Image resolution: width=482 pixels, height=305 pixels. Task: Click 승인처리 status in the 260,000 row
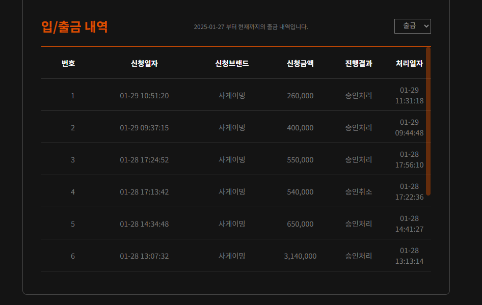click(358, 96)
